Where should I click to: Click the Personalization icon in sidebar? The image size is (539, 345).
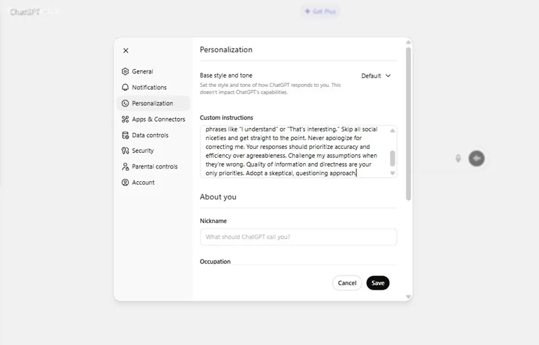(125, 103)
